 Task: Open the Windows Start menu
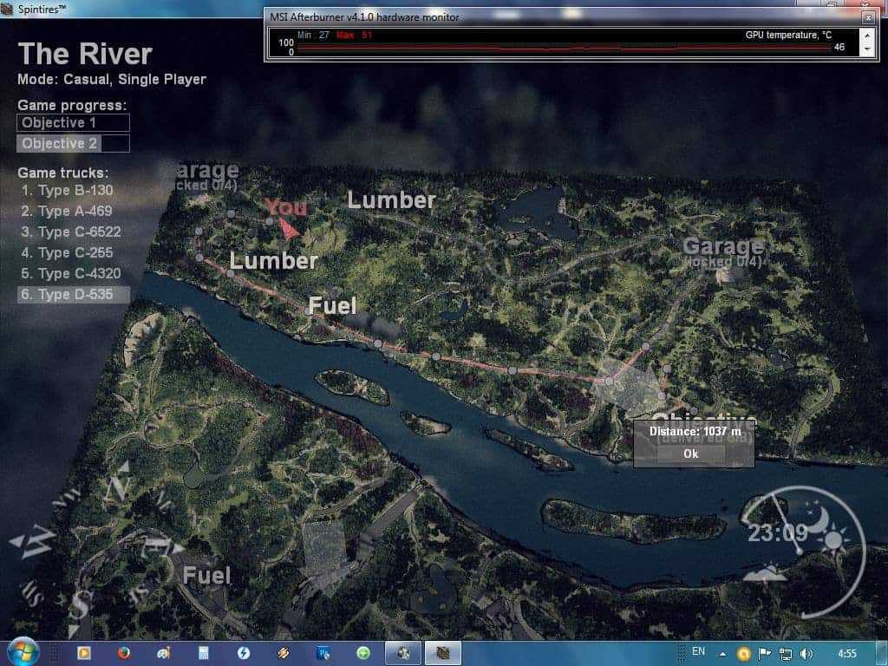coord(23,653)
